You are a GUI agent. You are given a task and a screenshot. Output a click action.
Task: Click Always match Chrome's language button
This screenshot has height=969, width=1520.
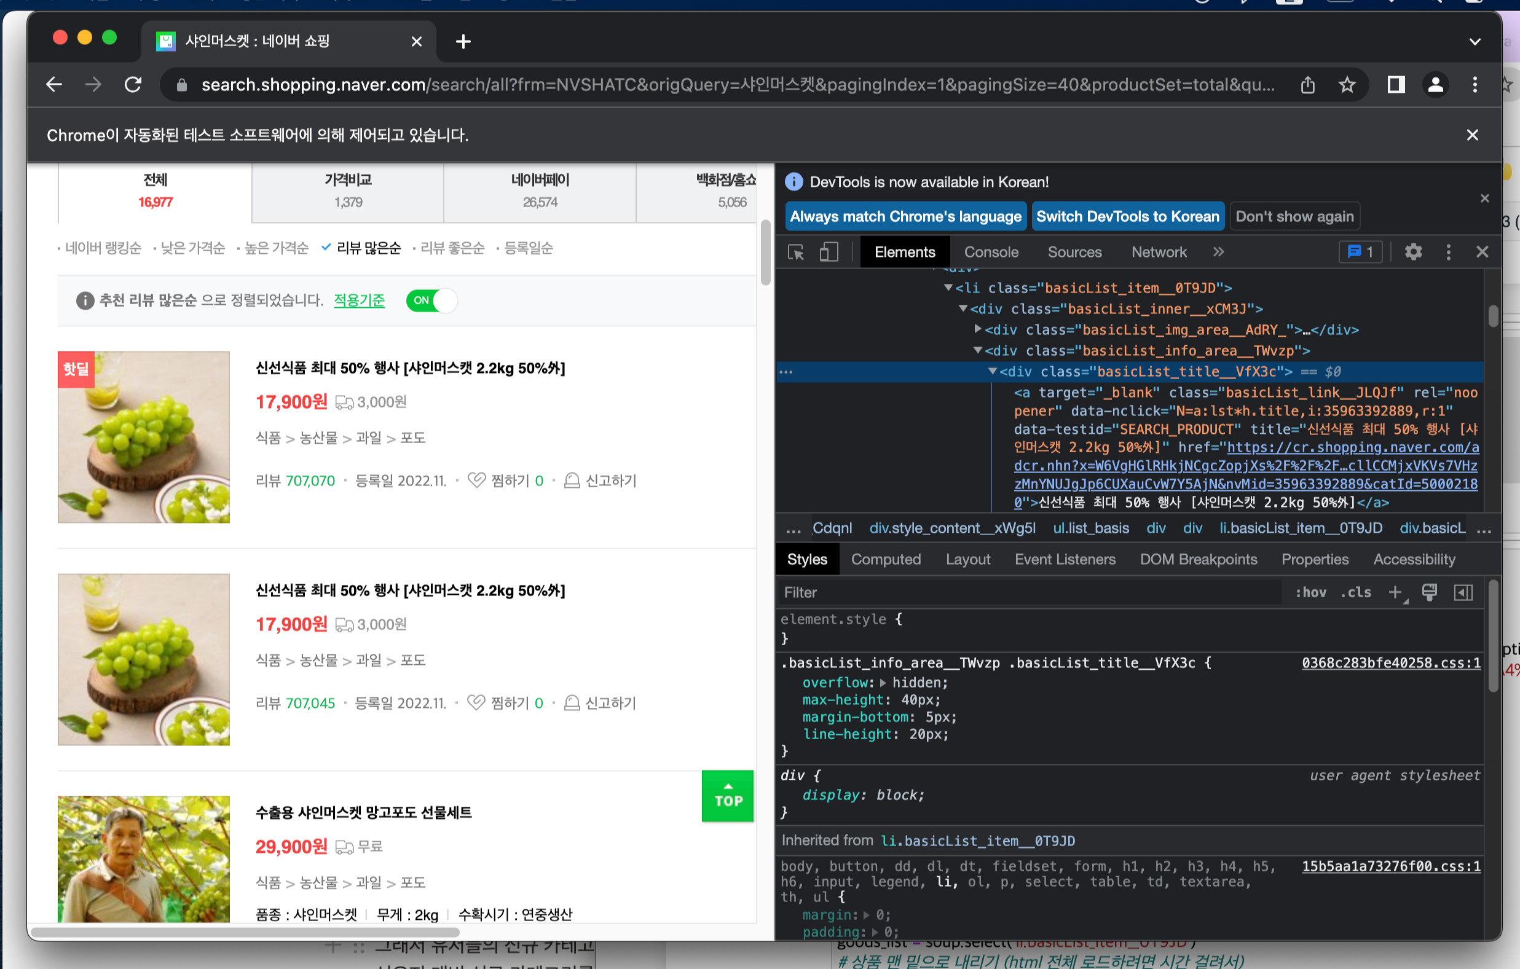[x=906, y=216]
